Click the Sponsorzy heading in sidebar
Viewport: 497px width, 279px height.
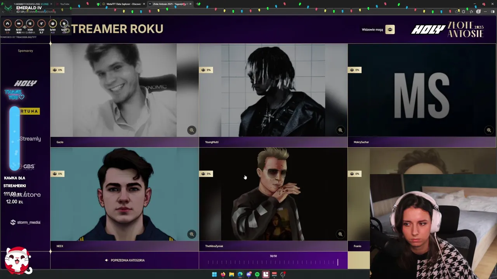tap(25, 51)
